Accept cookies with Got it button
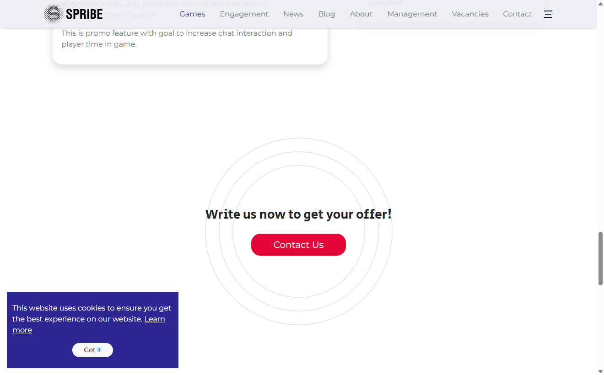Image resolution: width=604 pixels, height=375 pixels. 92,350
